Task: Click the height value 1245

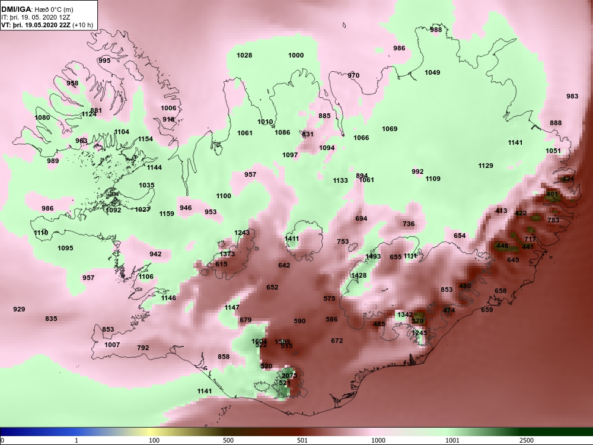Action: click(419, 333)
